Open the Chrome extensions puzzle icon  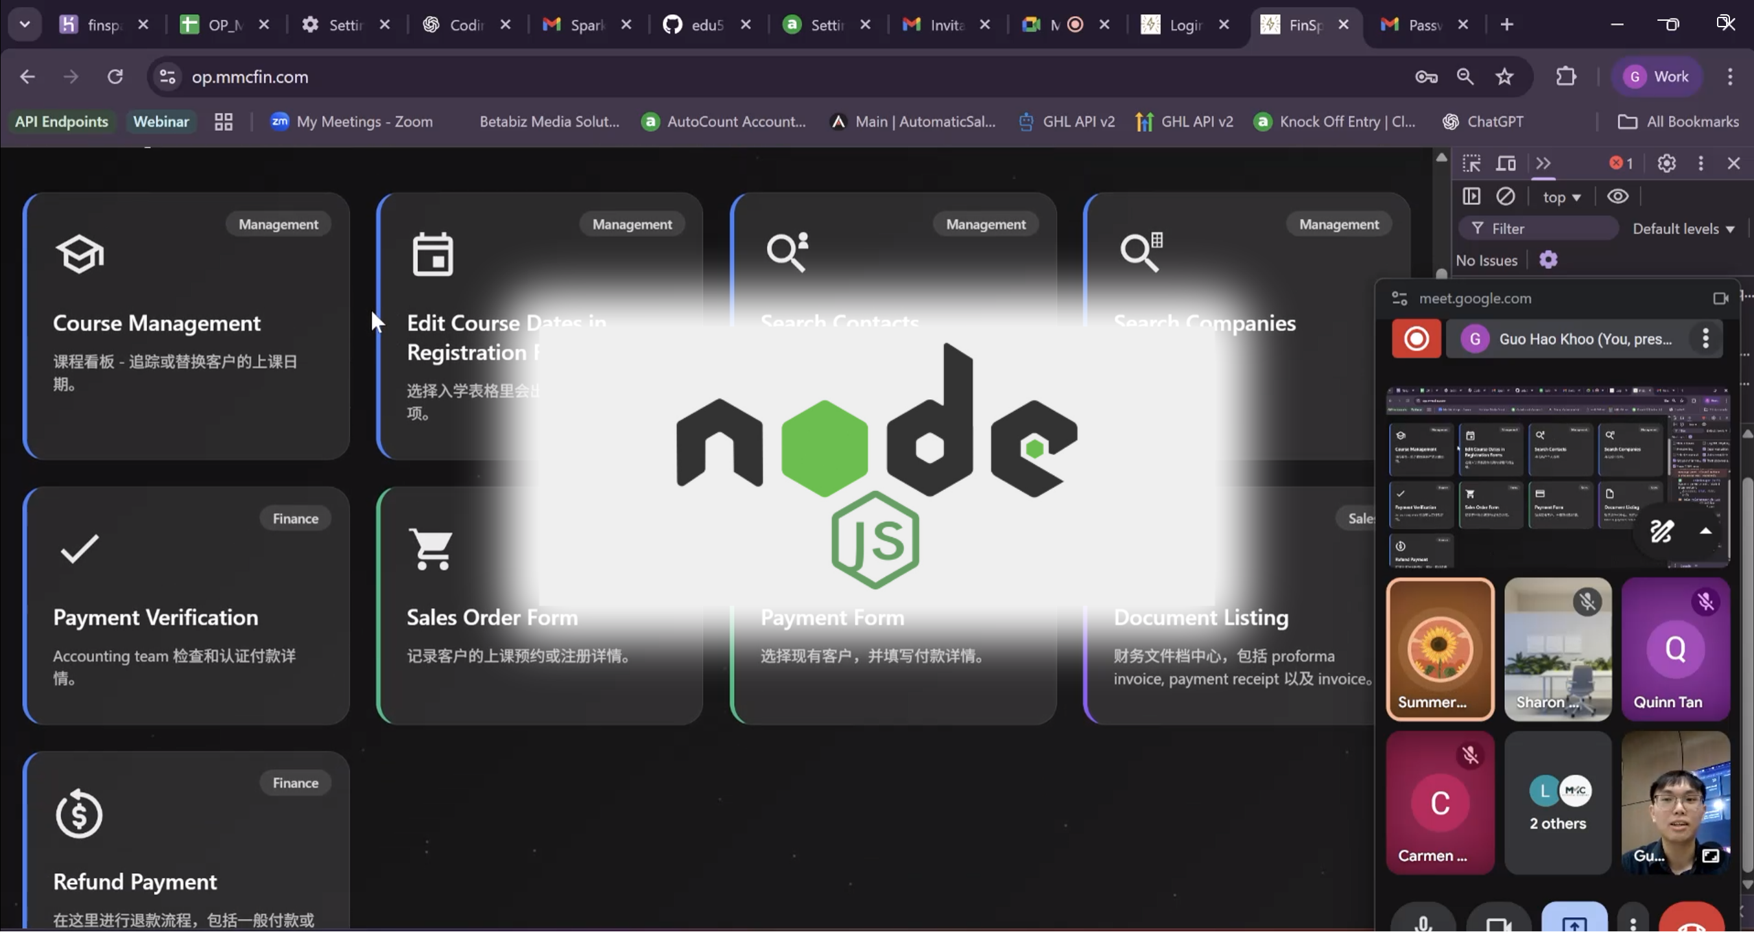point(1566,77)
